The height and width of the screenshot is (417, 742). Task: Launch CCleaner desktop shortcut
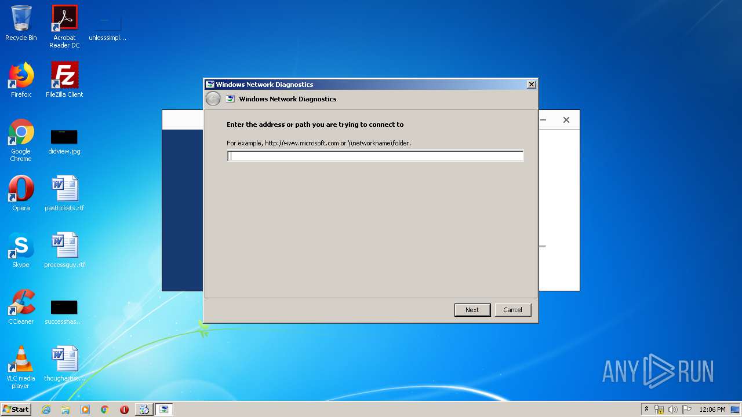(21, 307)
